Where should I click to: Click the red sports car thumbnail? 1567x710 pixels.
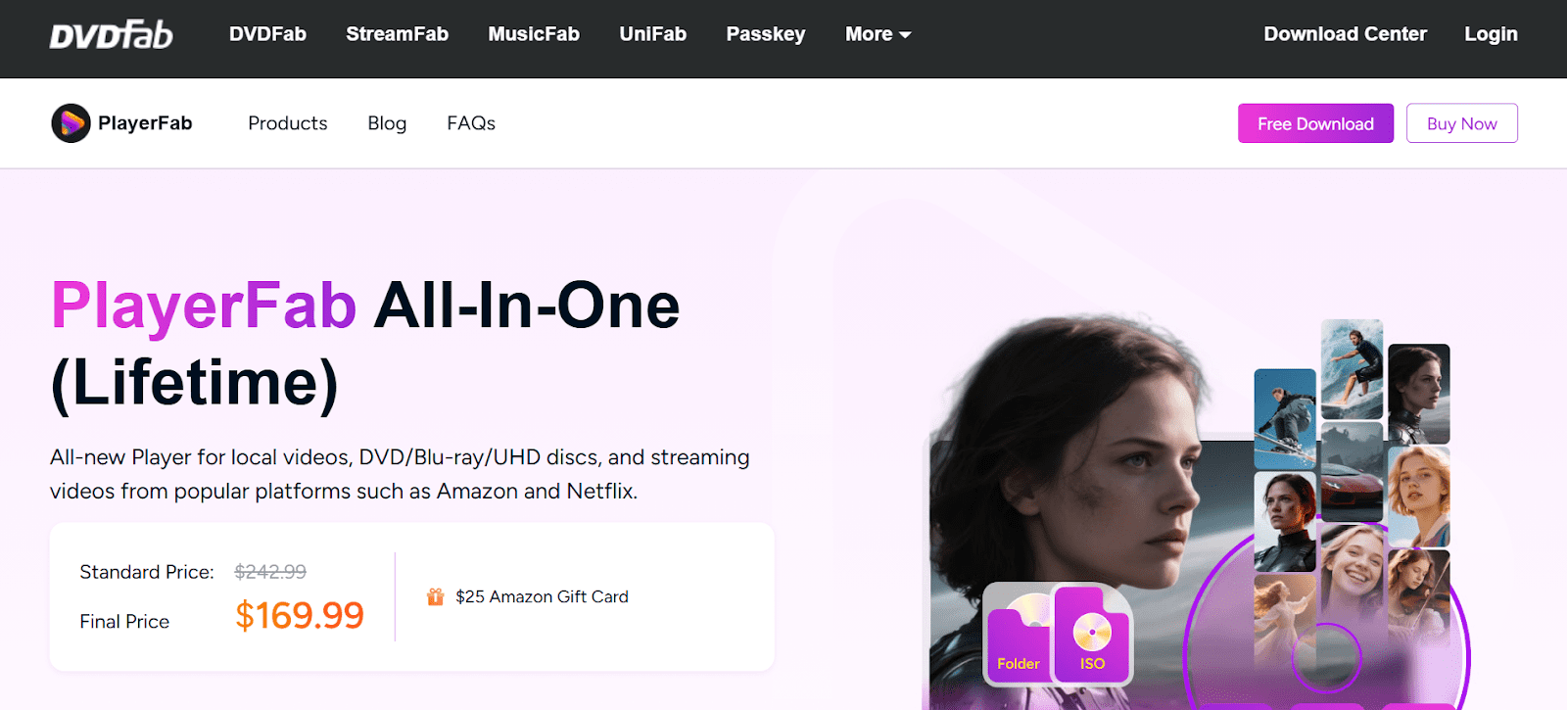pos(1352,473)
